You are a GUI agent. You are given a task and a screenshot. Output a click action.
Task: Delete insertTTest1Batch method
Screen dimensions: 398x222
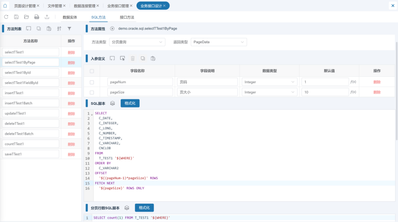[71, 103]
